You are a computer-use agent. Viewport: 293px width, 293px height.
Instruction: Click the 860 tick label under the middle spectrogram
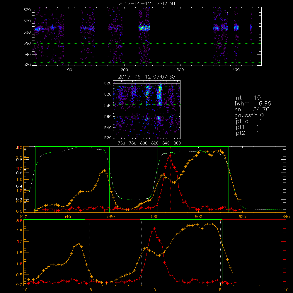[177, 143]
